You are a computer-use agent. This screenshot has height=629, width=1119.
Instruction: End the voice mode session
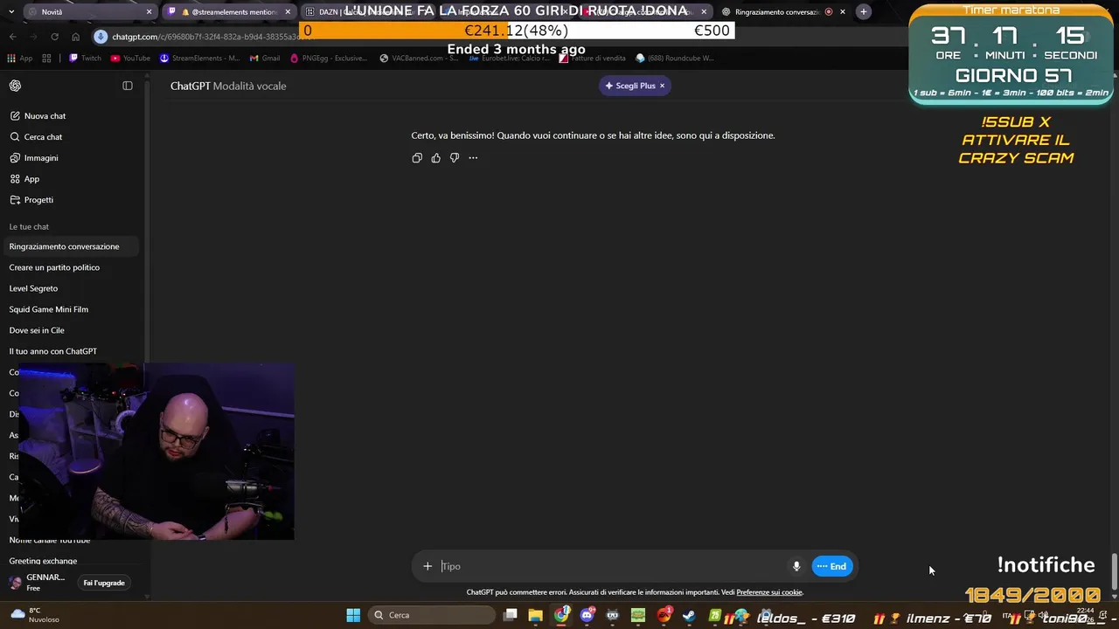tap(832, 566)
